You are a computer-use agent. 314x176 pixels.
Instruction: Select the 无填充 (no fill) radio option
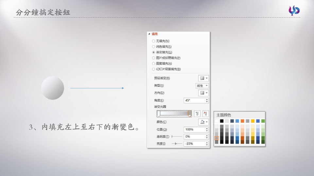154,41
